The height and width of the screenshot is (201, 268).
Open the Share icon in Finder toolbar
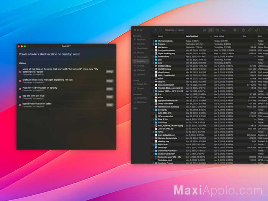coord(243,30)
